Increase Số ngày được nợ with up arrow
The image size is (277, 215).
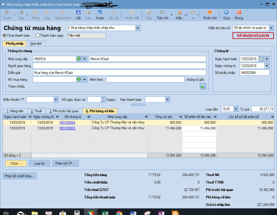[x=103, y=98]
